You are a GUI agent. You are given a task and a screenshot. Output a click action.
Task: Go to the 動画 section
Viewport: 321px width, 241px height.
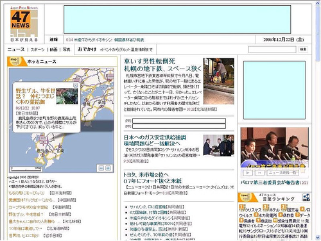click(53, 49)
